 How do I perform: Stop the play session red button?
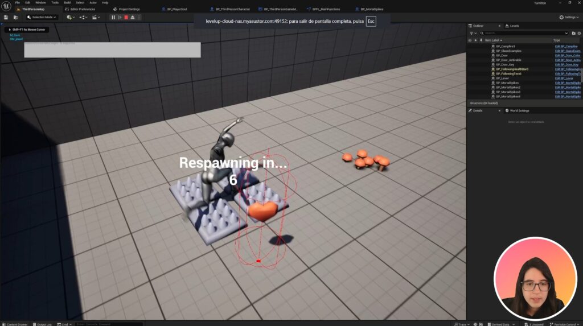coord(126,17)
